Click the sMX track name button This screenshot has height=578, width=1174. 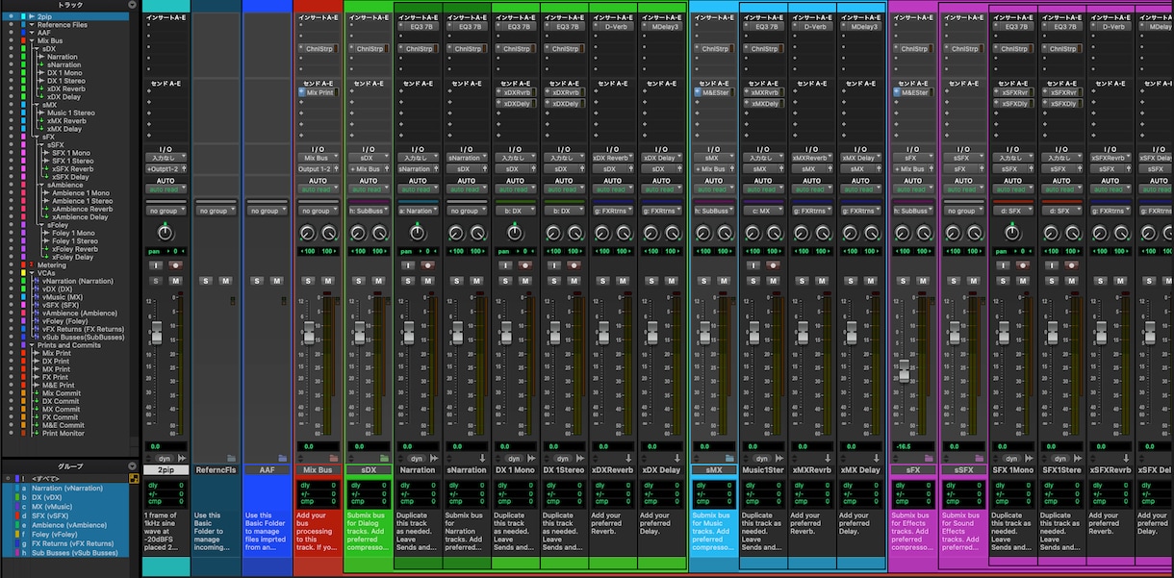point(713,470)
